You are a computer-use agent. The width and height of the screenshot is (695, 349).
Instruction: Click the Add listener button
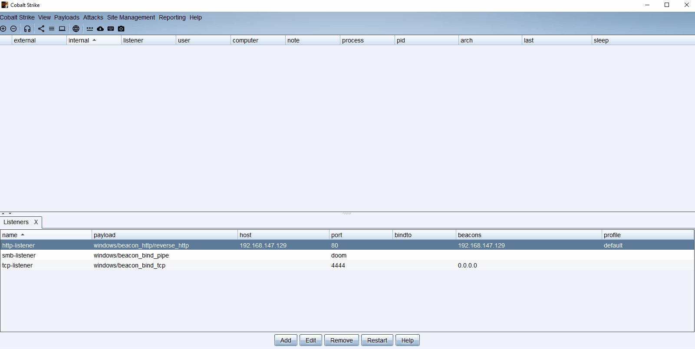pyautogui.click(x=286, y=340)
